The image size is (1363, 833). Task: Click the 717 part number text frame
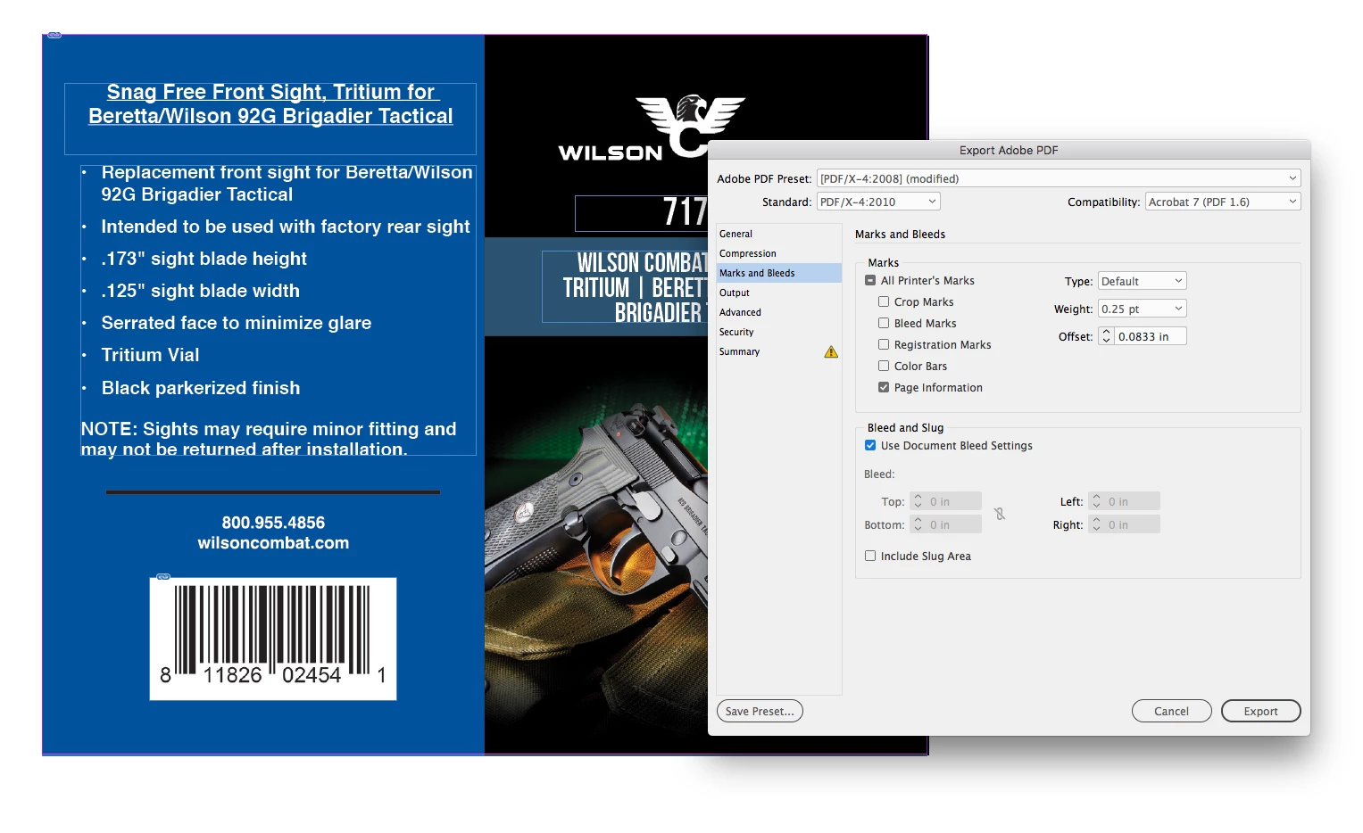coord(641,213)
